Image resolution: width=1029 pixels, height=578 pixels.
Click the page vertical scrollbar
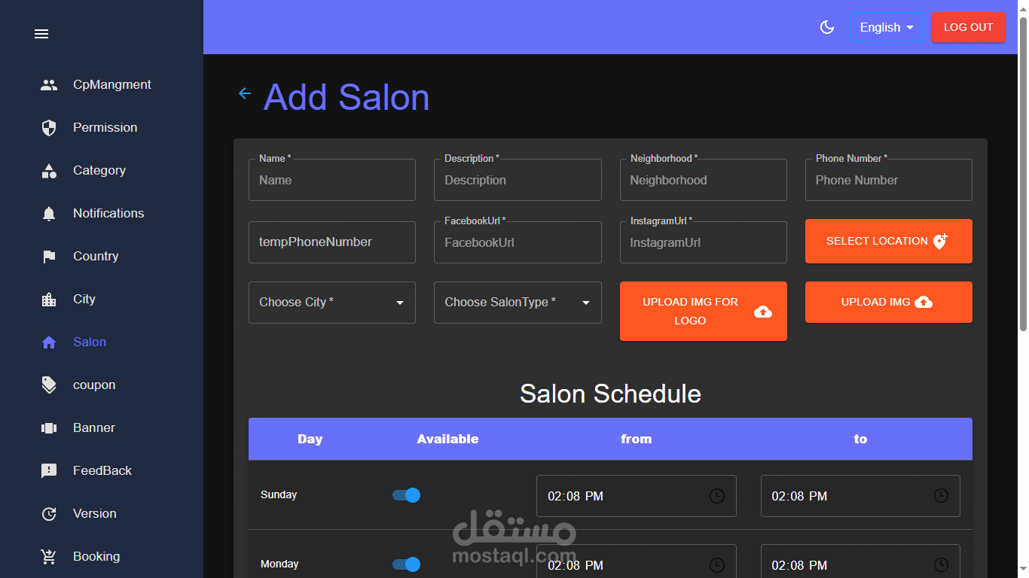[1023, 173]
